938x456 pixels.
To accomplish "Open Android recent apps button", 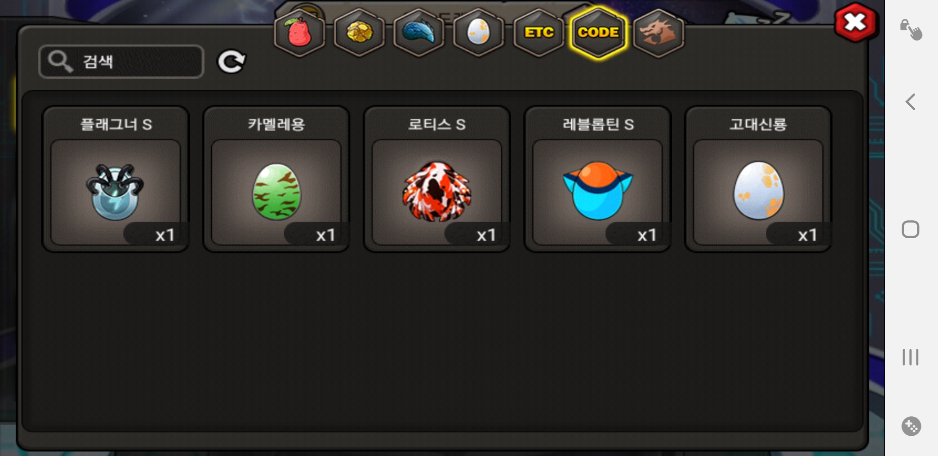I will tap(911, 357).
